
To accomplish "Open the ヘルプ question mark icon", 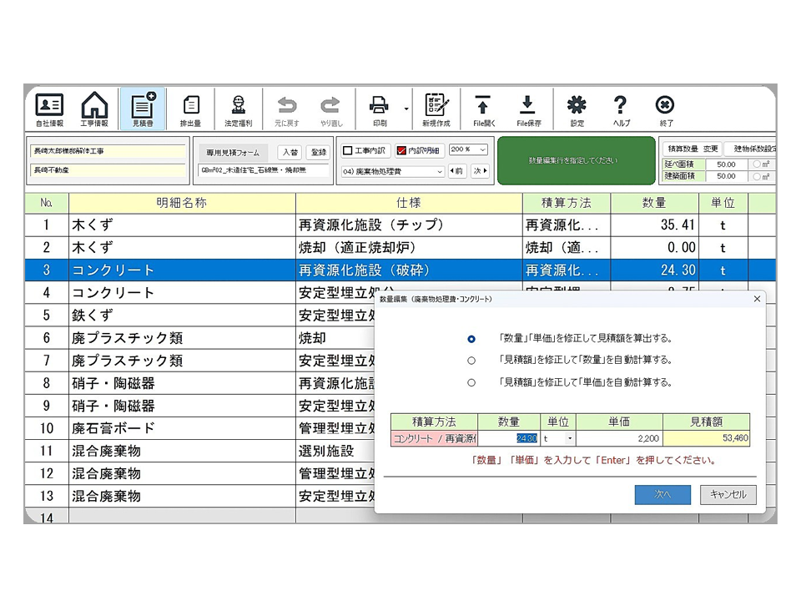I will (621, 109).
